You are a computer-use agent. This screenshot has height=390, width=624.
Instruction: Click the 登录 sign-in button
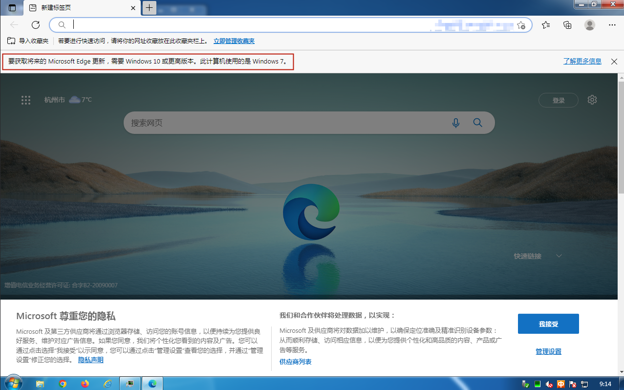pos(559,100)
